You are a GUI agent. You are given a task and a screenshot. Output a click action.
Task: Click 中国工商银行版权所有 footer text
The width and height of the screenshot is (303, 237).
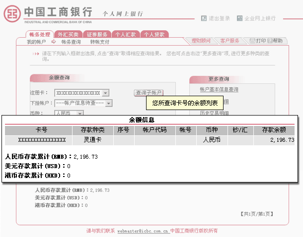[x=194, y=231]
